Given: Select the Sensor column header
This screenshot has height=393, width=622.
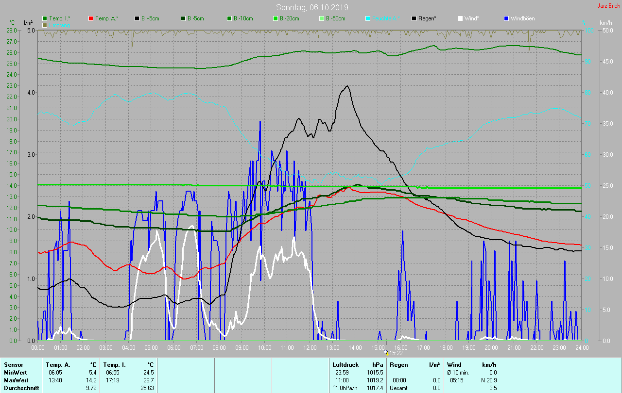Looking at the screenshot, I should [x=13, y=364].
